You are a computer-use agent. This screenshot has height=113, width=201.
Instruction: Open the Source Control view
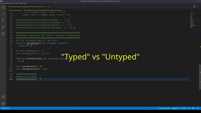pyautogui.click(x=3, y=20)
